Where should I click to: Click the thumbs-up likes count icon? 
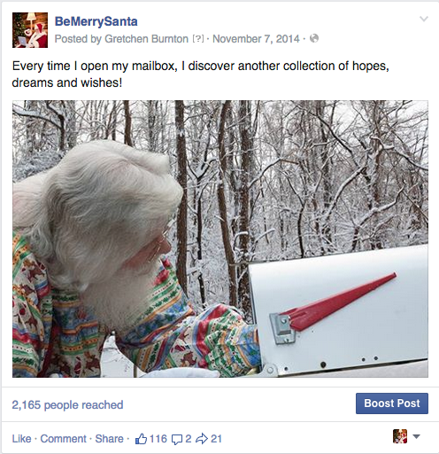tap(141, 439)
